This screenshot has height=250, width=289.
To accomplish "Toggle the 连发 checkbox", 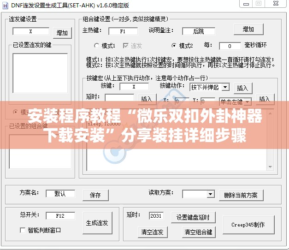I will (x=126, y=46).
